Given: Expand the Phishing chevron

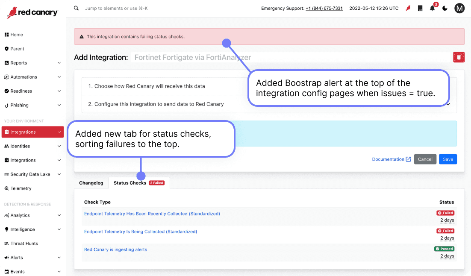Looking at the screenshot, I should tap(59, 105).
